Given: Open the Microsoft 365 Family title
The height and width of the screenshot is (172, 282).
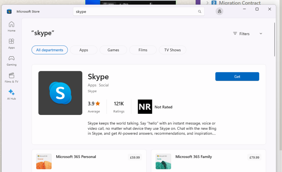Looking at the screenshot, I should click(x=194, y=157).
